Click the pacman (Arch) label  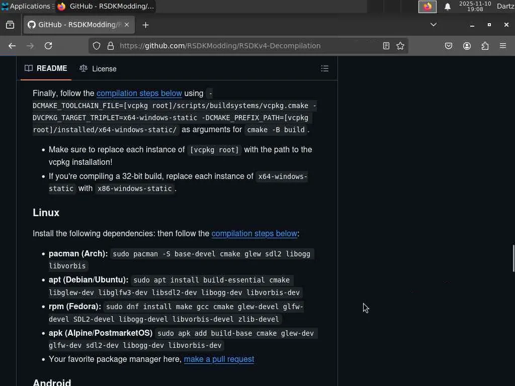click(x=78, y=254)
